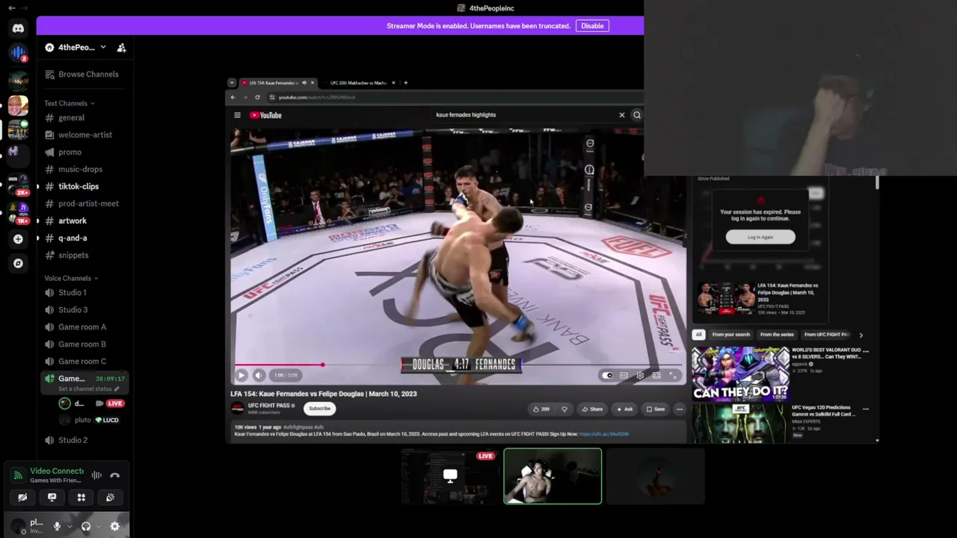Viewport: 957px width, 538px height.
Task: Toggle closed captions on the video
Action: tap(624, 375)
